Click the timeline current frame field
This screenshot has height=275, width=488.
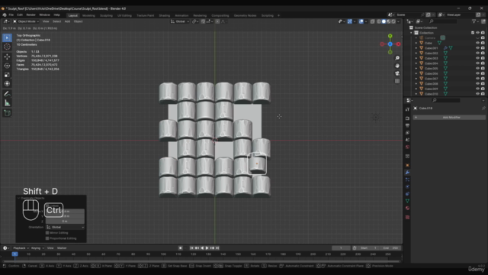click(x=341, y=248)
